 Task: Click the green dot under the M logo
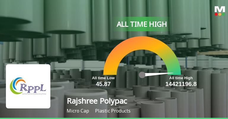(x=223, y=14)
